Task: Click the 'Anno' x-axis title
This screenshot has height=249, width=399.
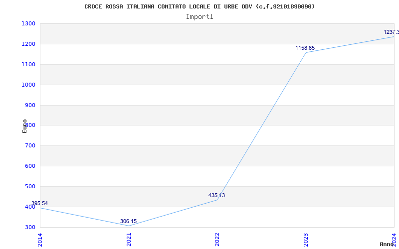Action: [387, 244]
